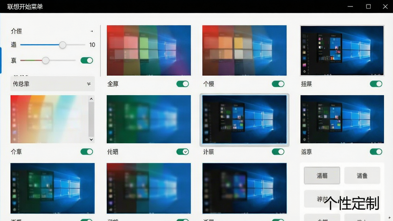Click the highlighted thumbnail with the light border
Screen dimensions: 393x221
pyautogui.click(x=244, y=120)
